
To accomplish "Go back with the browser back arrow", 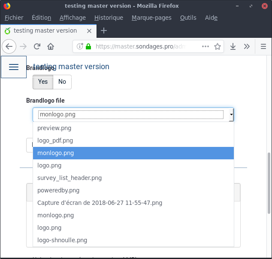I will pyautogui.click(x=9, y=46).
